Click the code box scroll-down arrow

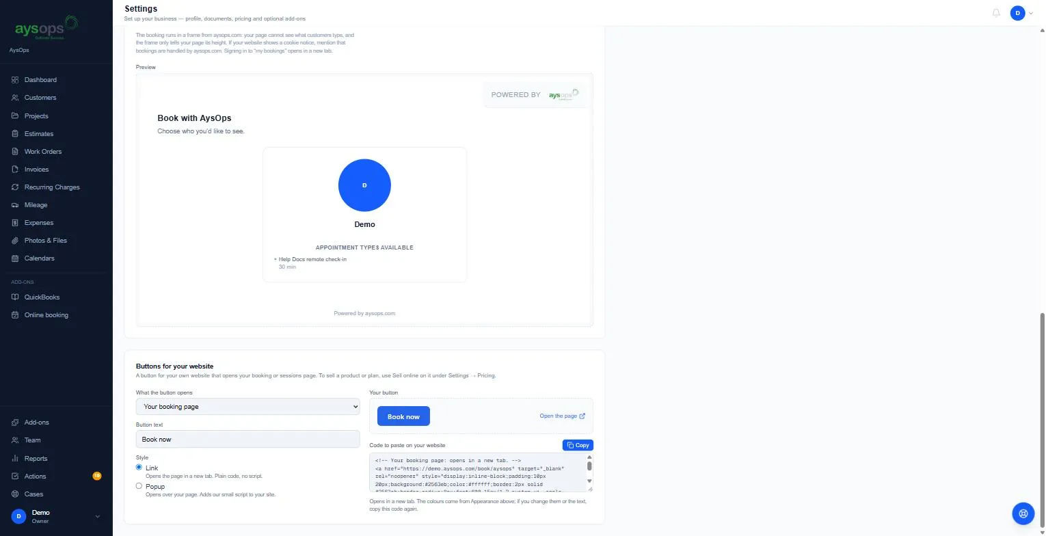coord(589,481)
